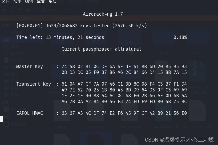Click the EAPOL HMAC label
Screen dimensions: 218x145
coord(30,113)
